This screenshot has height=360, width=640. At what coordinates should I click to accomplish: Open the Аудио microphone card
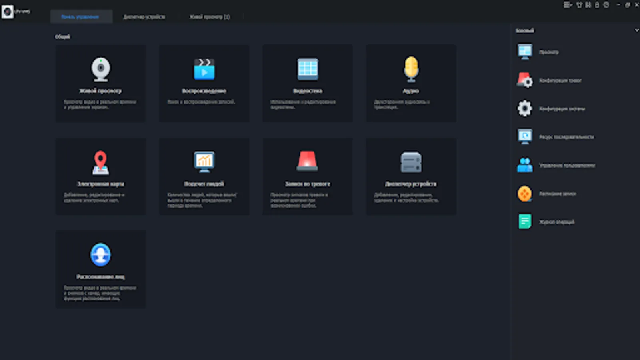coord(411,83)
